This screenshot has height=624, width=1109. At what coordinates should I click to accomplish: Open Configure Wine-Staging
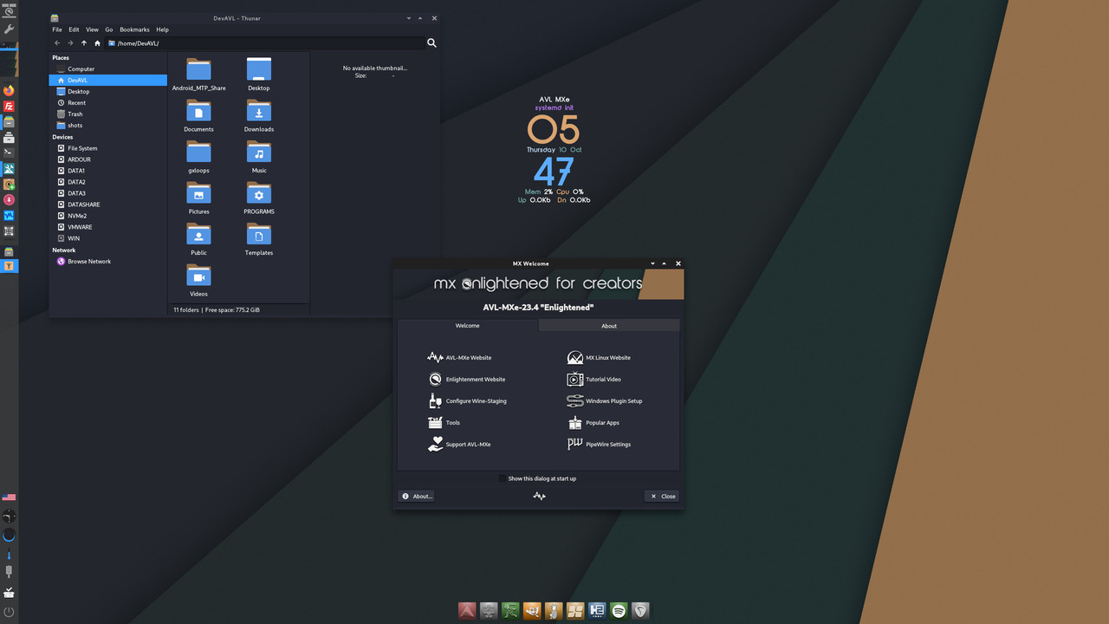[467, 400]
